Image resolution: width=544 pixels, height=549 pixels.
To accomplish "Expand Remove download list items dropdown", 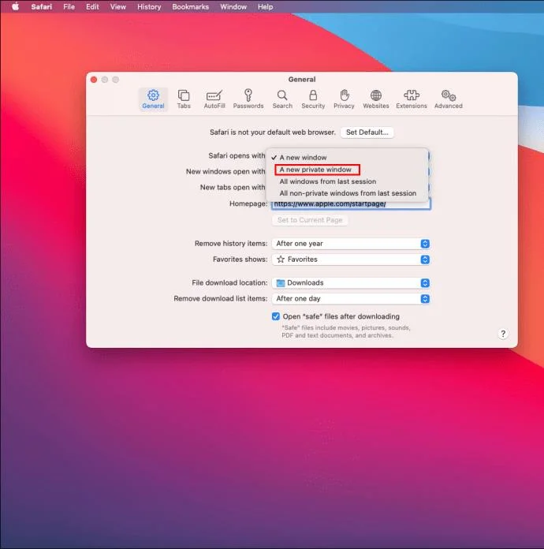I will (351, 299).
